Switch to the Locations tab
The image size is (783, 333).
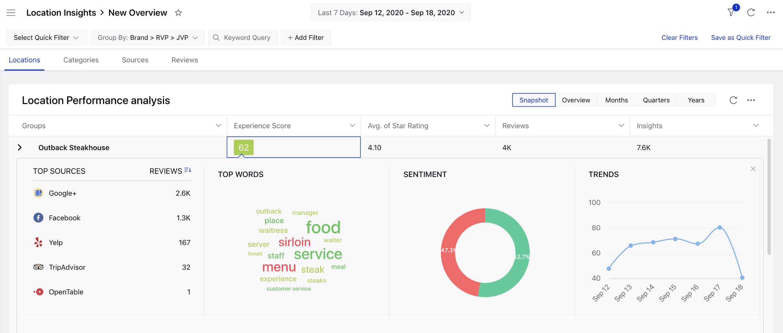tap(24, 60)
